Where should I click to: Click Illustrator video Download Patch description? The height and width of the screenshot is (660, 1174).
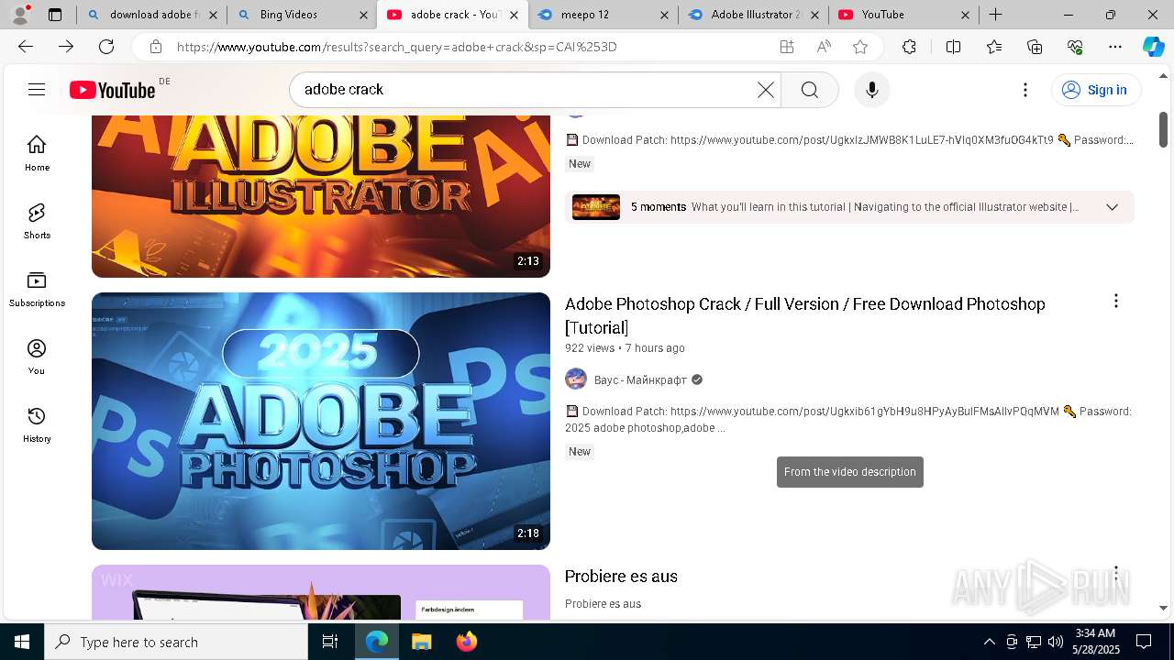point(849,140)
